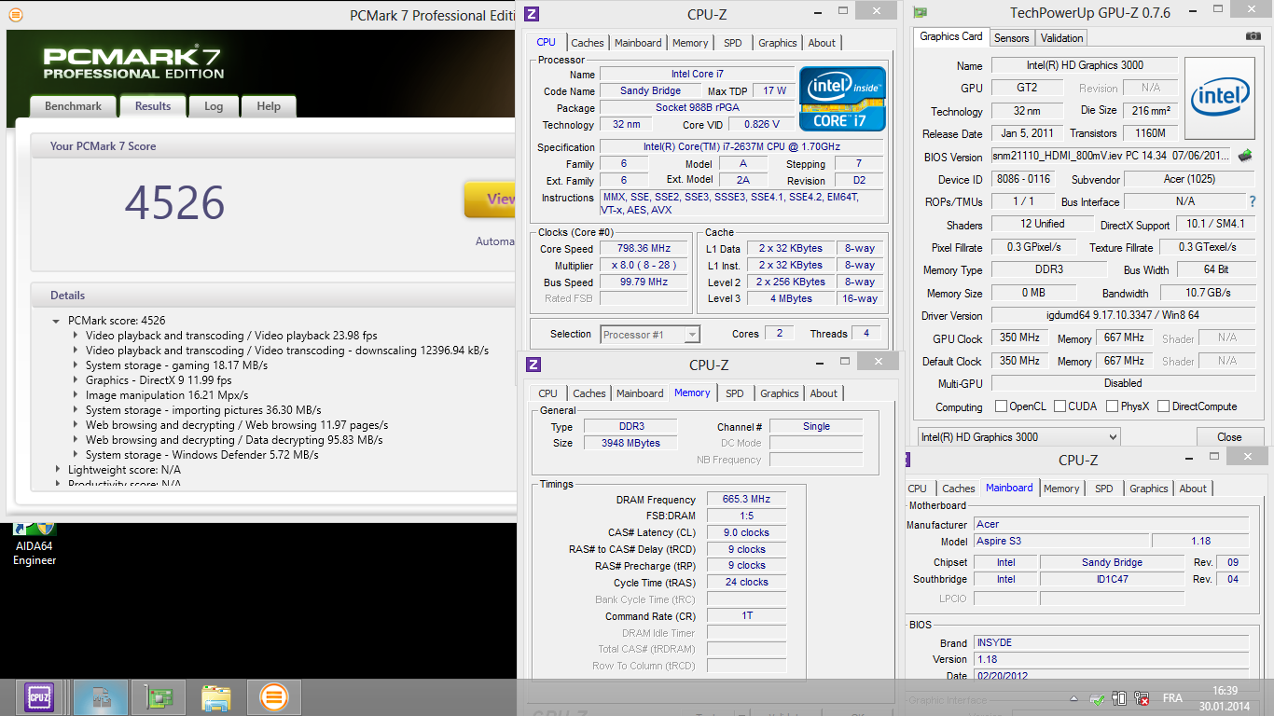Screen dimensions: 1274x716
Task: Open CPU-Z from the taskbar
Action: [39, 697]
